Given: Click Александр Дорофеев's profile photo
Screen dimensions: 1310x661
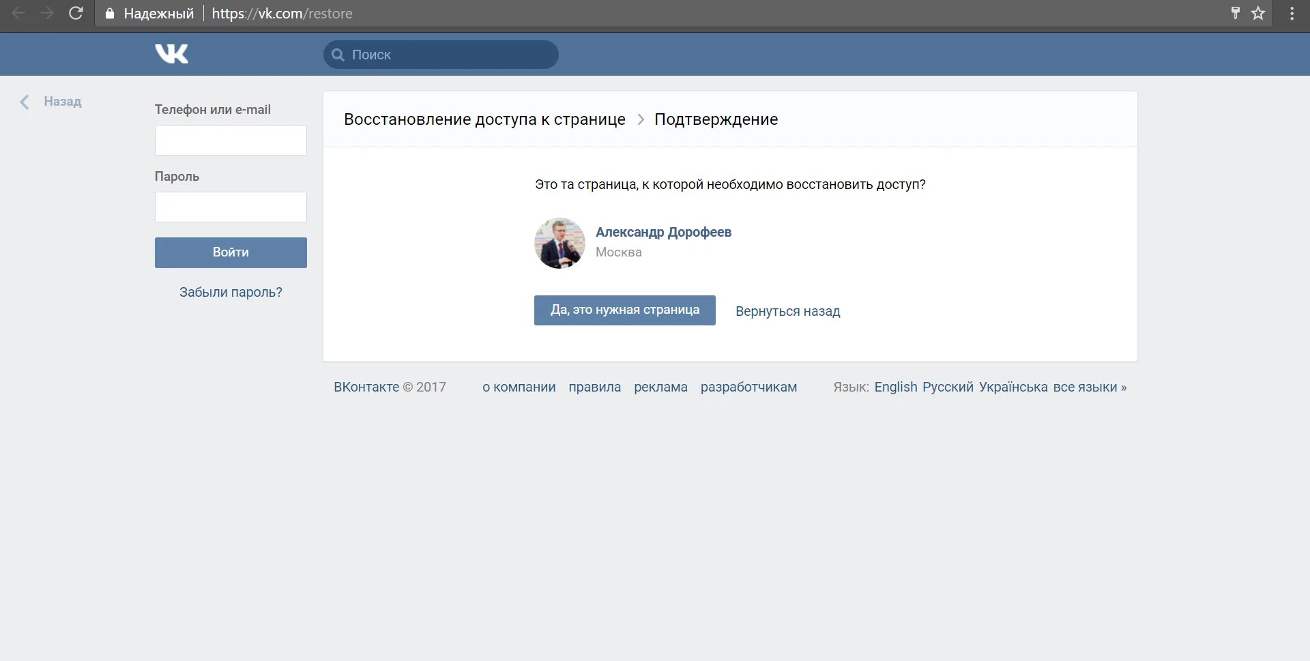Looking at the screenshot, I should pyautogui.click(x=559, y=243).
